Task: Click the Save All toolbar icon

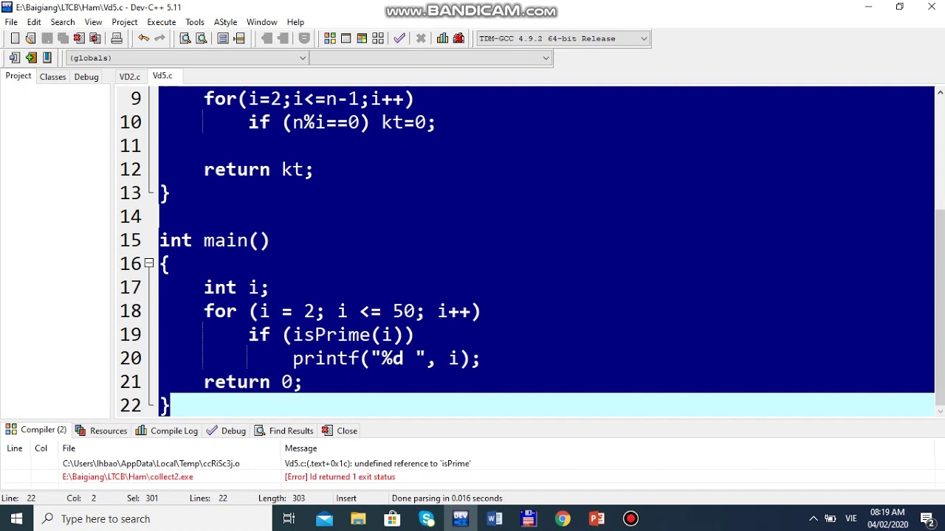Action: tap(63, 38)
